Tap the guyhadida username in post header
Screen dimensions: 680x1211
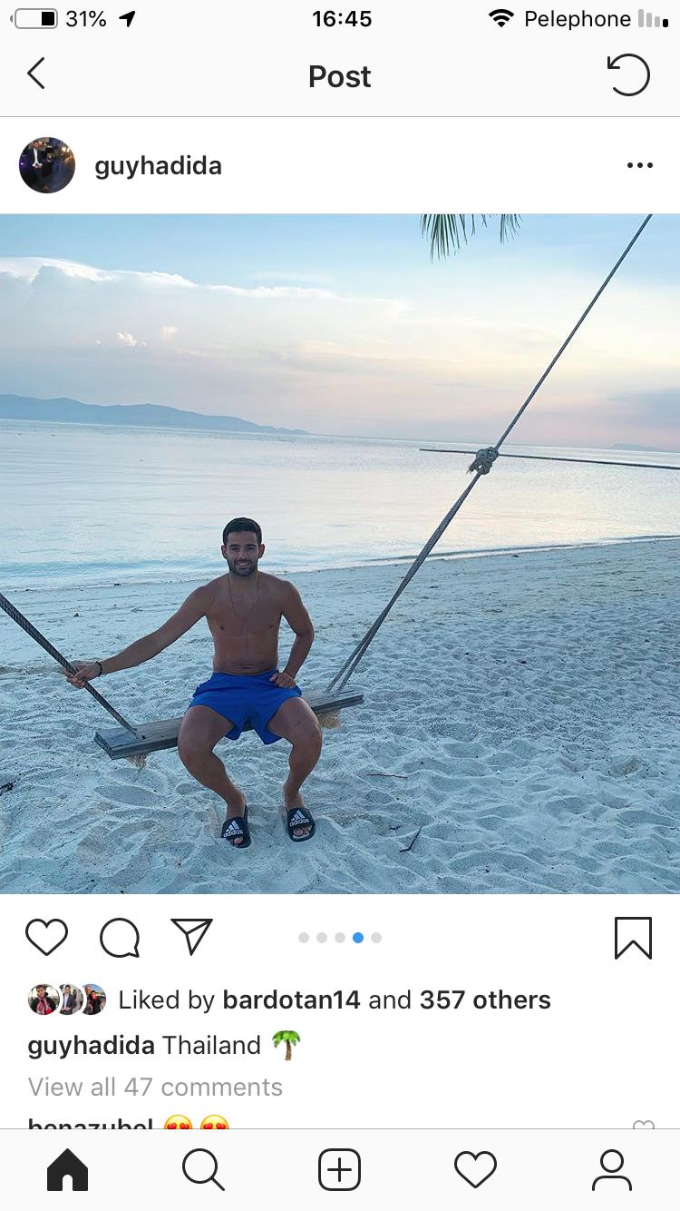tap(158, 165)
